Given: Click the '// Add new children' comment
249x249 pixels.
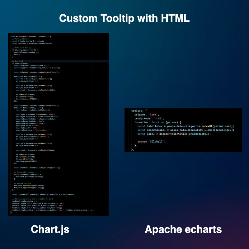Looking at the screenshot, I should [x=22, y=183].
